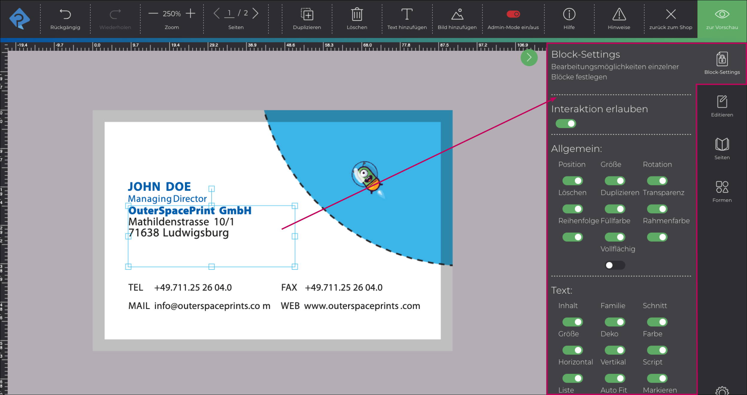Image resolution: width=747 pixels, height=395 pixels.
Task: Increase zoom with the plus button
Action: click(x=190, y=13)
